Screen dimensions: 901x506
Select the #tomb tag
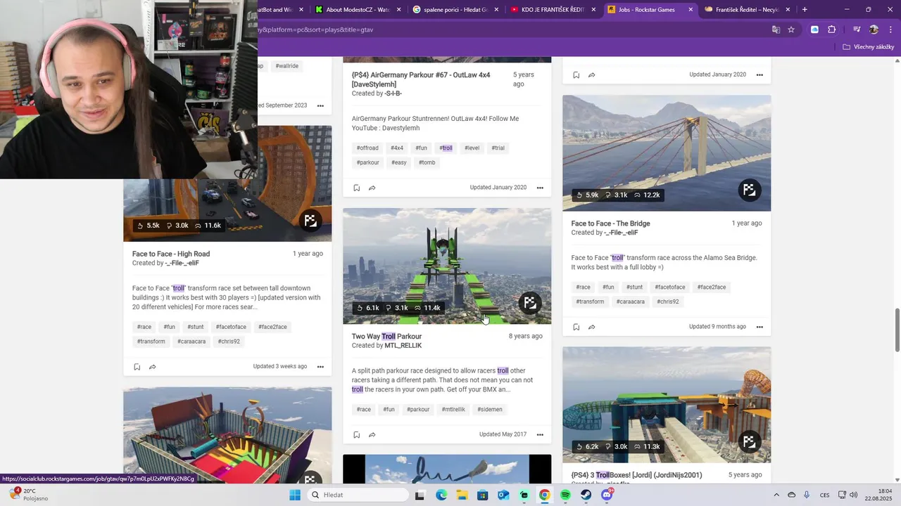click(427, 163)
